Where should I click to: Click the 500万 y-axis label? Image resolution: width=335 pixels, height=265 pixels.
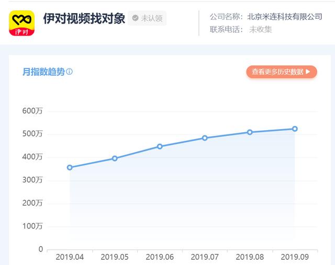32,134
